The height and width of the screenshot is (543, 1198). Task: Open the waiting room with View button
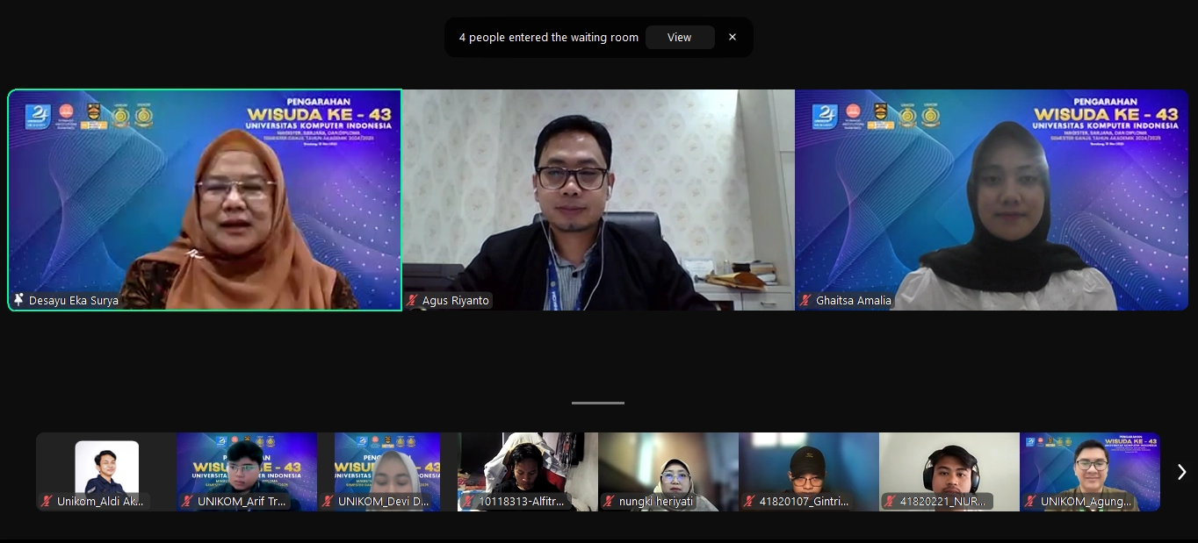(x=679, y=38)
